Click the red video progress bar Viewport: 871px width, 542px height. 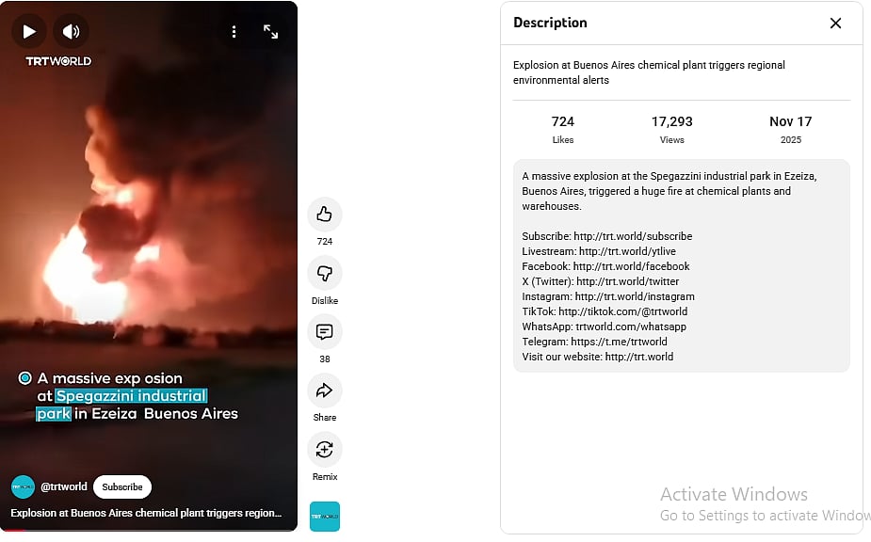coord(149,531)
